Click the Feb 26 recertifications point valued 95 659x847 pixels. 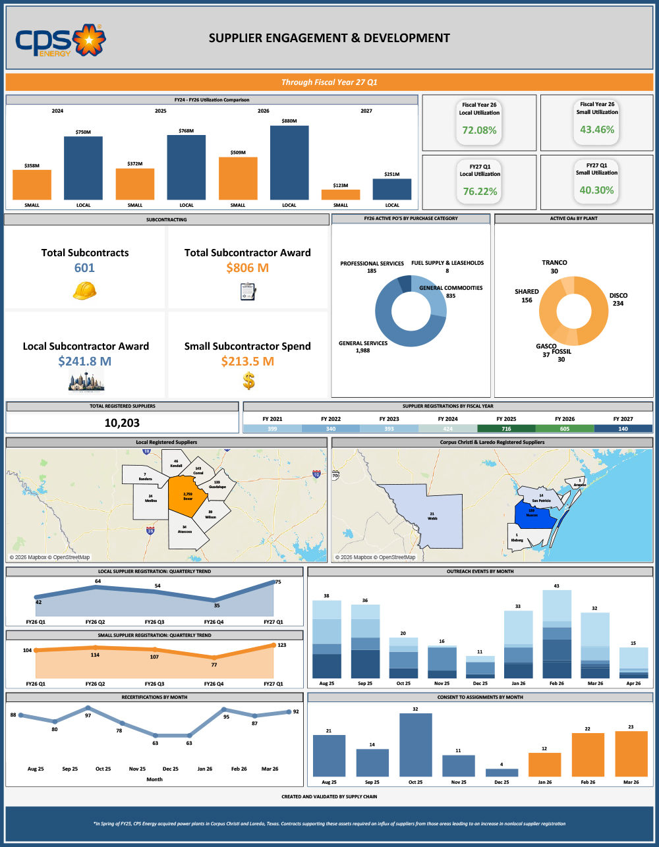pos(224,711)
